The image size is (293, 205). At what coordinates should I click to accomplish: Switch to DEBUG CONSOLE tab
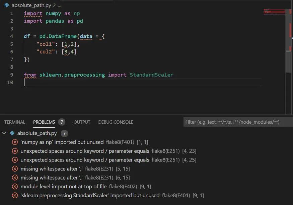click(116, 122)
